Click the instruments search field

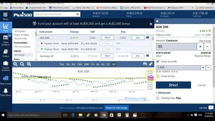pos(55,14)
